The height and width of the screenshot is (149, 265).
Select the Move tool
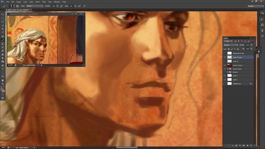coord(3,14)
